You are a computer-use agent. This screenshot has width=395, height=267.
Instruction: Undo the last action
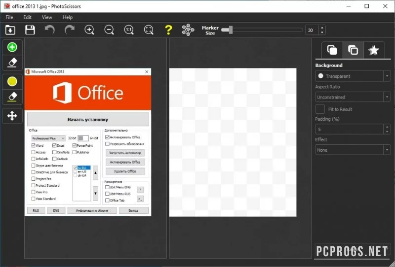coord(50,30)
